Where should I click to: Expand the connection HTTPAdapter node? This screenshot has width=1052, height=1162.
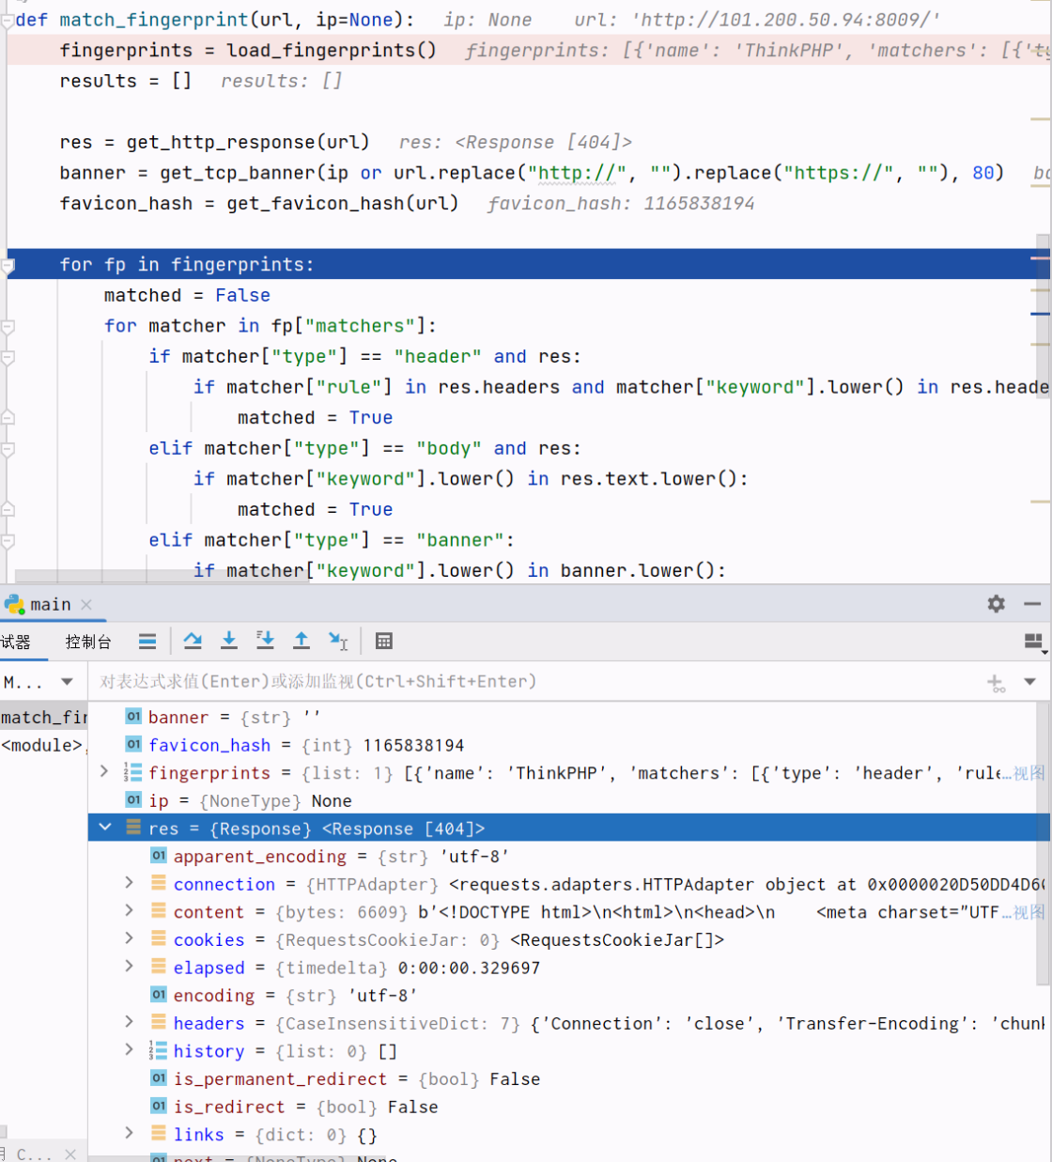pyautogui.click(x=130, y=883)
